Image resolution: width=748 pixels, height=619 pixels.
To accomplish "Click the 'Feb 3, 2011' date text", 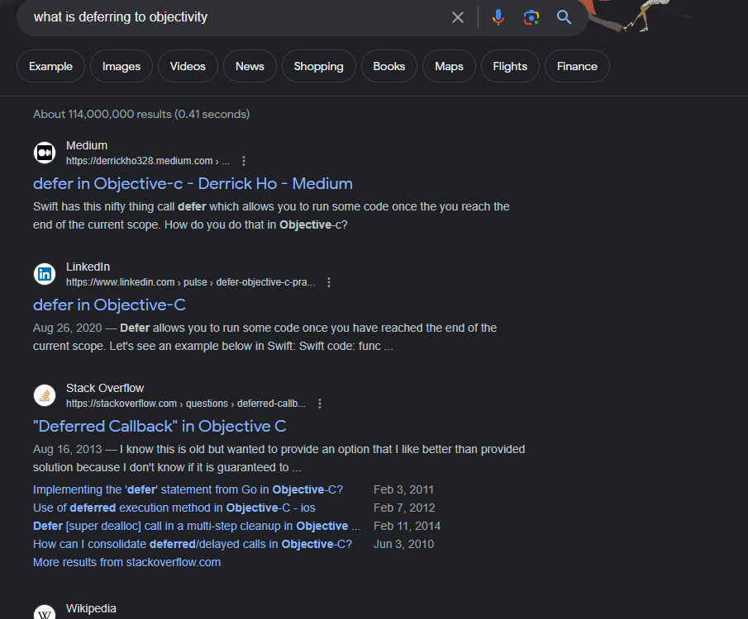I will [x=403, y=489].
